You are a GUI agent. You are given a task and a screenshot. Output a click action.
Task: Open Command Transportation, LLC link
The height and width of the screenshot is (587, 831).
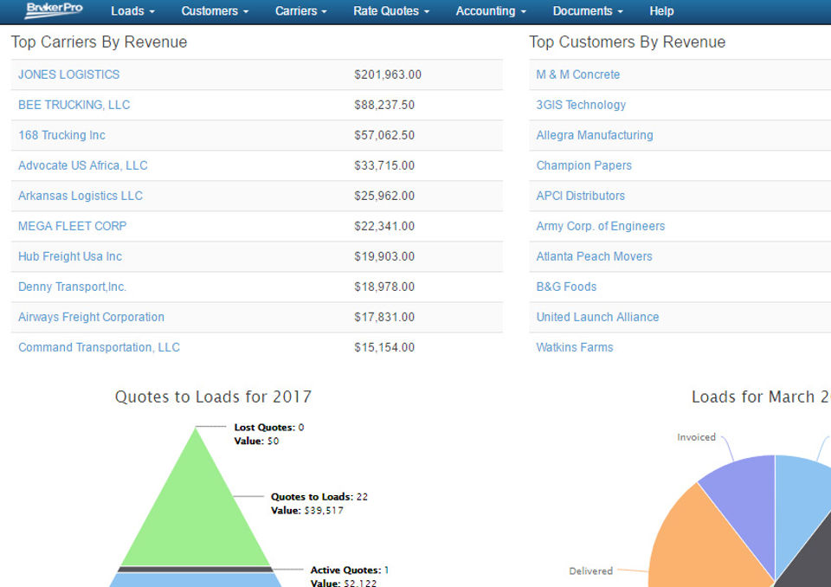click(99, 347)
